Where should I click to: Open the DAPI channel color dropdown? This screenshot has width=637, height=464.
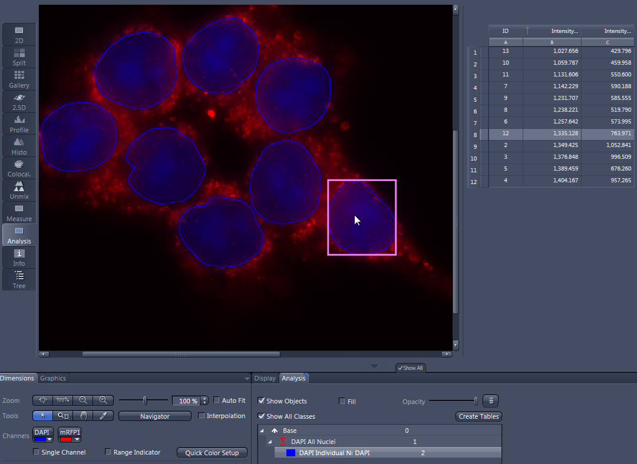[x=49, y=439]
